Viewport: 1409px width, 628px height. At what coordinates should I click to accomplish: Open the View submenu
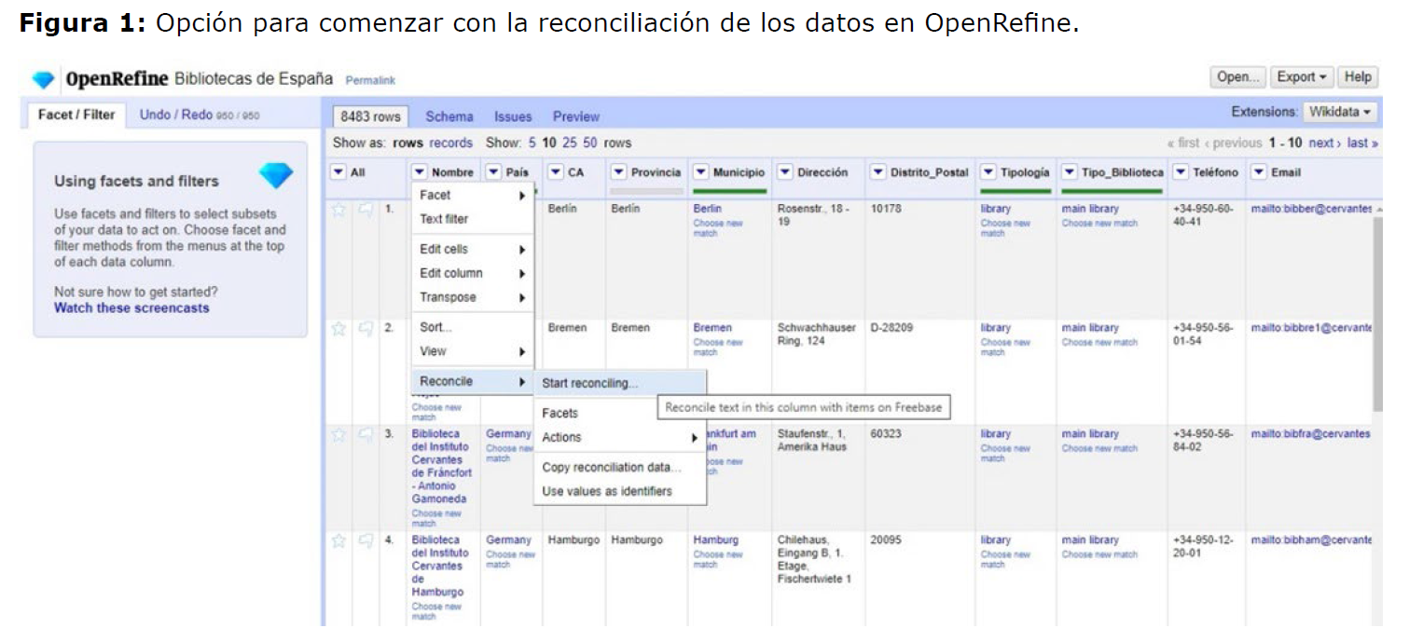click(x=473, y=352)
